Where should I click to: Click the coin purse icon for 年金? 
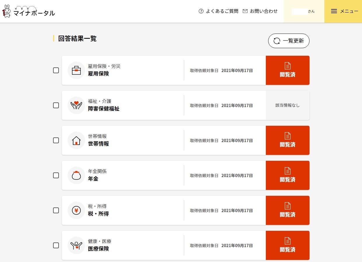pos(76,175)
